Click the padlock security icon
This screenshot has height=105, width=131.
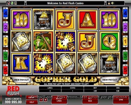click(x=109, y=3)
